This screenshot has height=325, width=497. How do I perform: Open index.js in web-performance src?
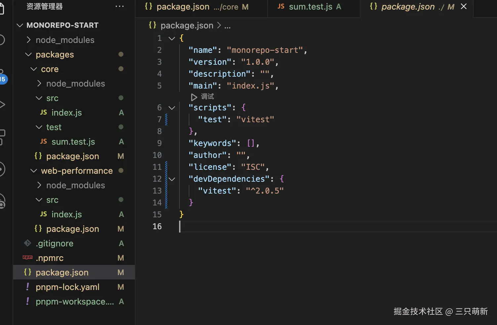coord(74,214)
